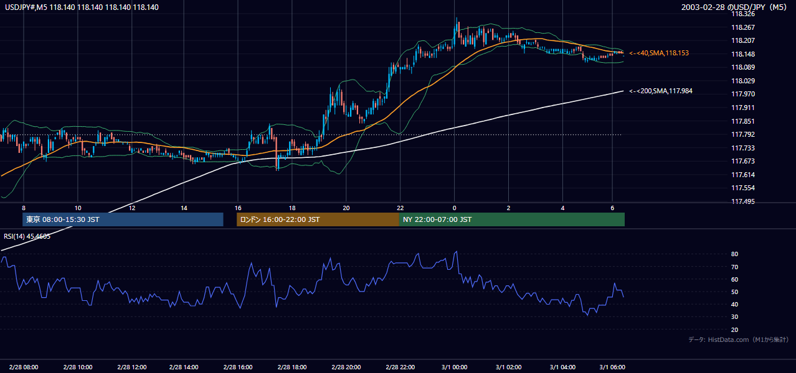Click price axis value 118.207
796x373 pixels.
click(x=743, y=40)
